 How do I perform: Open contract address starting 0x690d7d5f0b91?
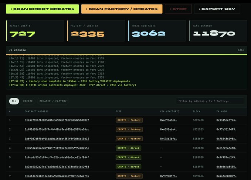pos(57,139)
